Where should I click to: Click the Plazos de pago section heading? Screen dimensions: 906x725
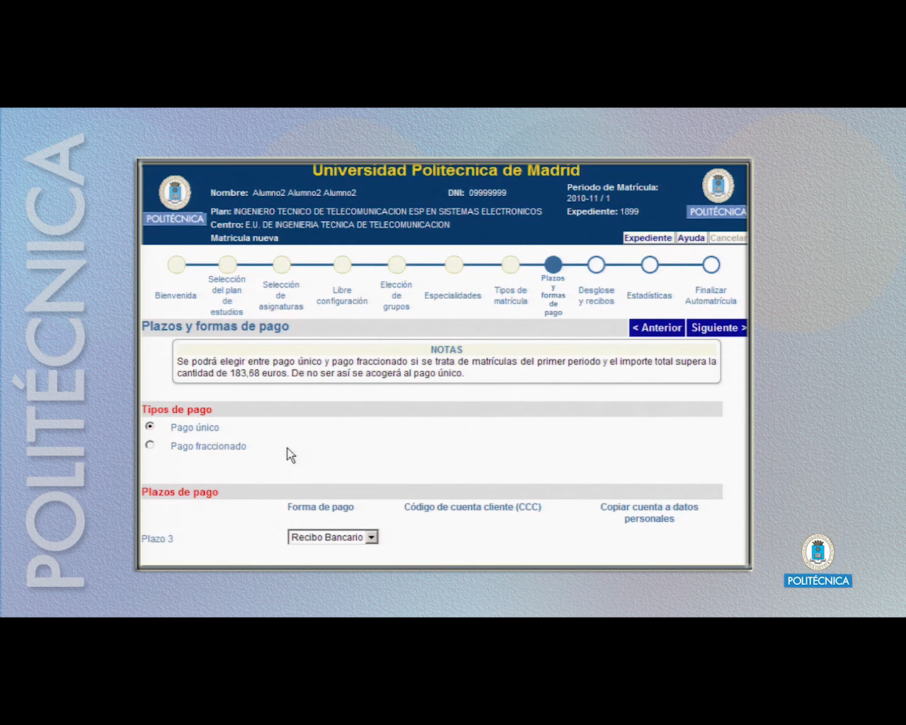point(180,492)
